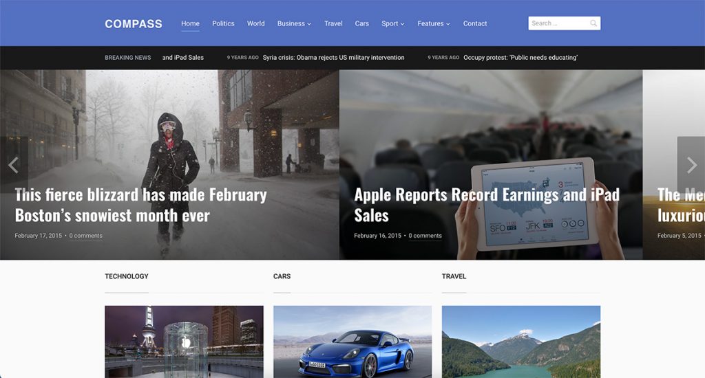Expand the Business dropdown menu
This screenshot has width=705, height=378.
294,24
